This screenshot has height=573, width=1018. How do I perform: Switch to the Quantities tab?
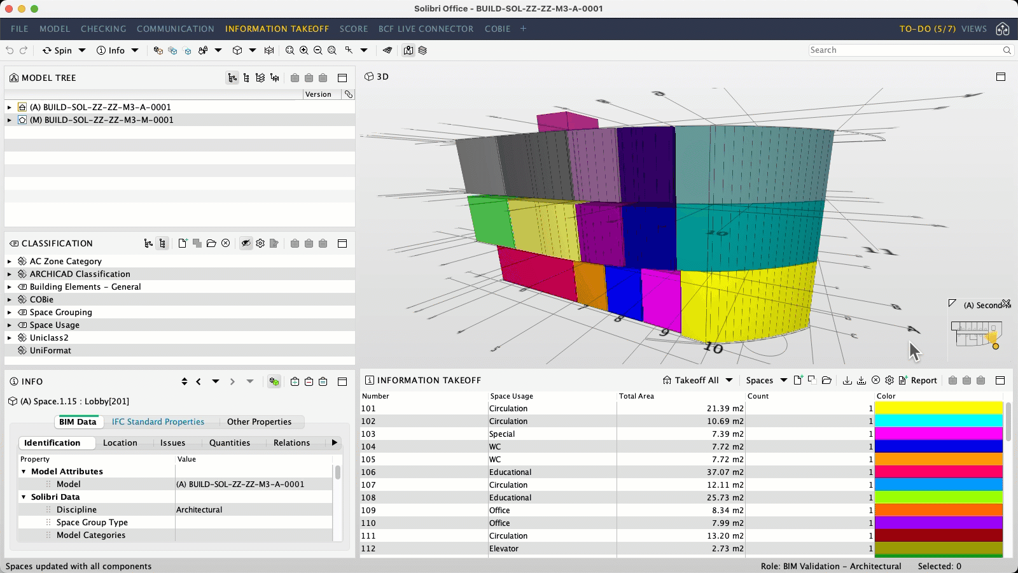pyautogui.click(x=230, y=442)
